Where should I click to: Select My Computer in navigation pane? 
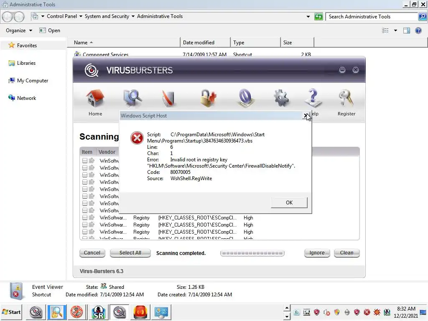[28, 81]
